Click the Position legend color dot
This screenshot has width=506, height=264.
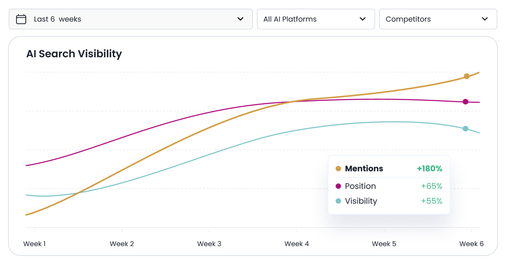(x=338, y=186)
